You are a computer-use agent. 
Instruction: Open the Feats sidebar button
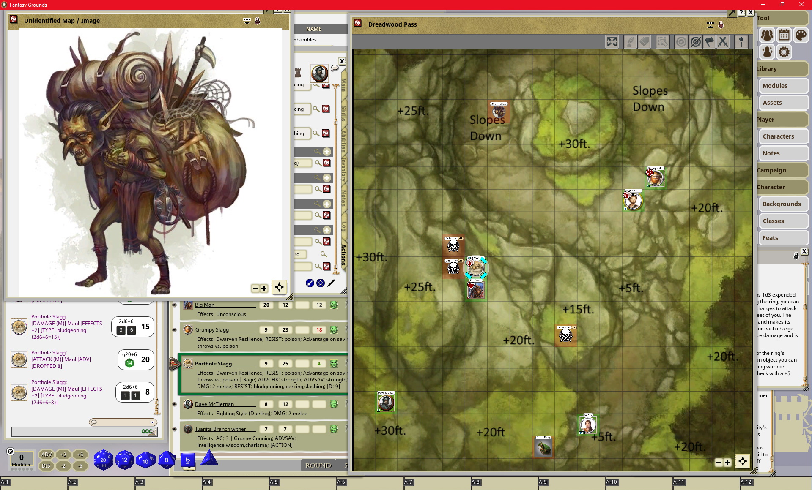[x=783, y=238]
